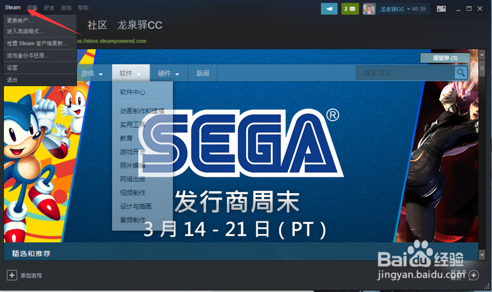Open the green inbox messages icon
The height and width of the screenshot is (292, 492).
[350, 9]
